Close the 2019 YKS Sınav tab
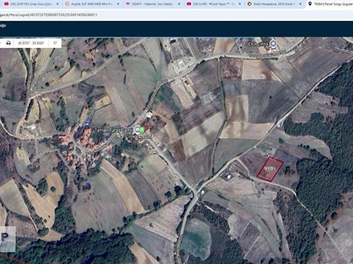Screen dimensions: 353x264 (57, 4)
